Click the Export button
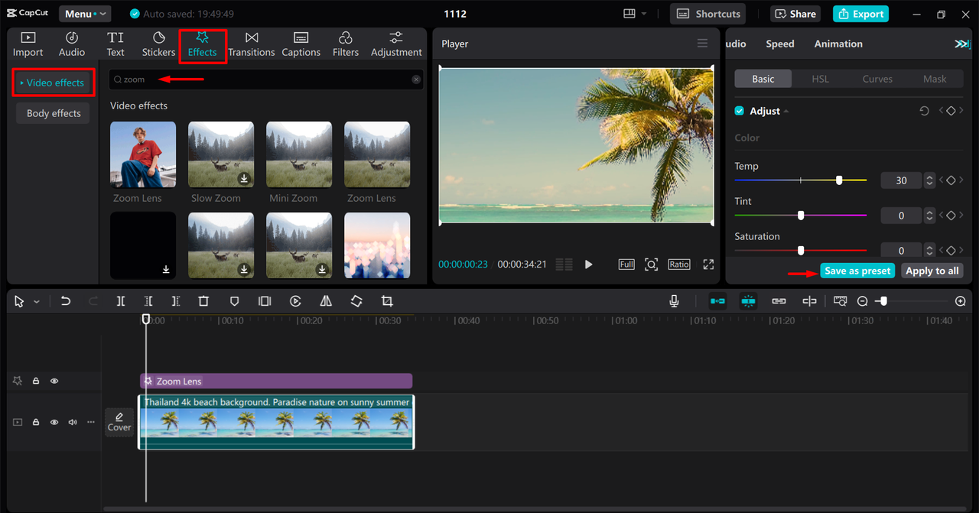The height and width of the screenshot is (513, 979). pos(860,14)
